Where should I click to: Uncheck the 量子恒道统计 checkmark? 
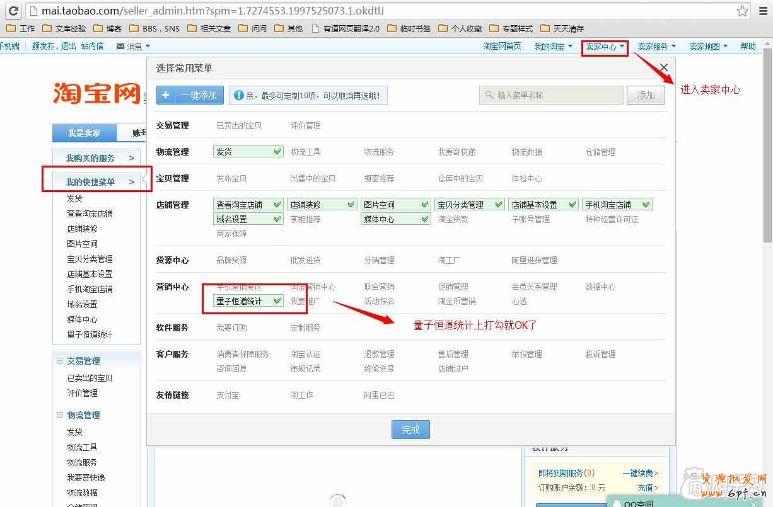(278, 301)
